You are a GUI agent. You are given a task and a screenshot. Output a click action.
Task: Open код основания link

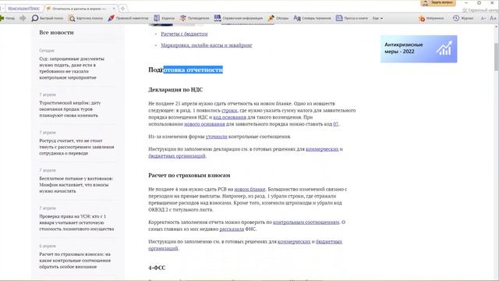tap(229, 117)
